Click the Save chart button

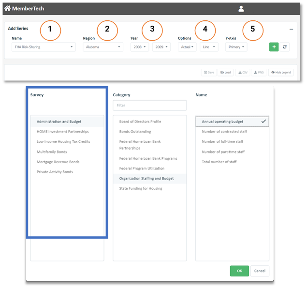[209, 72]
